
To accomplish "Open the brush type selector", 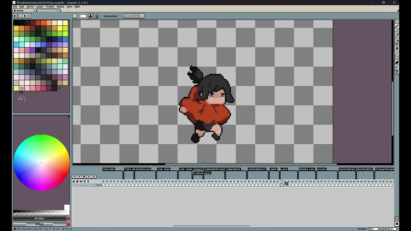I will point(75,16).
